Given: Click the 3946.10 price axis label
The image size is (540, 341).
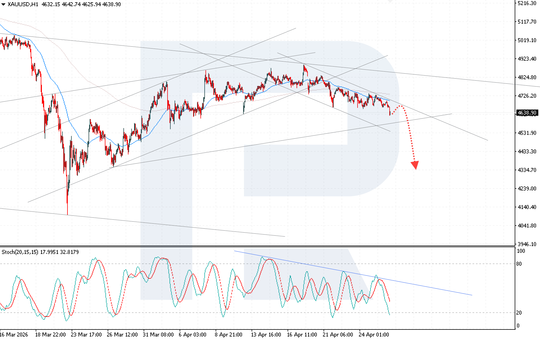Looking at the screenshot, I should pos(527,244).
